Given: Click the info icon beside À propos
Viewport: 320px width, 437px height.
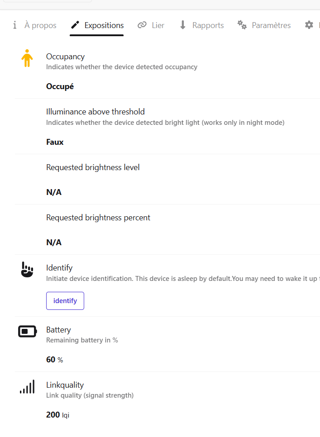Looking at the screenshot, I should [15, 25].
